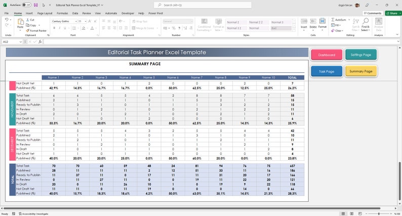Click the insert function fx icon

41,41
